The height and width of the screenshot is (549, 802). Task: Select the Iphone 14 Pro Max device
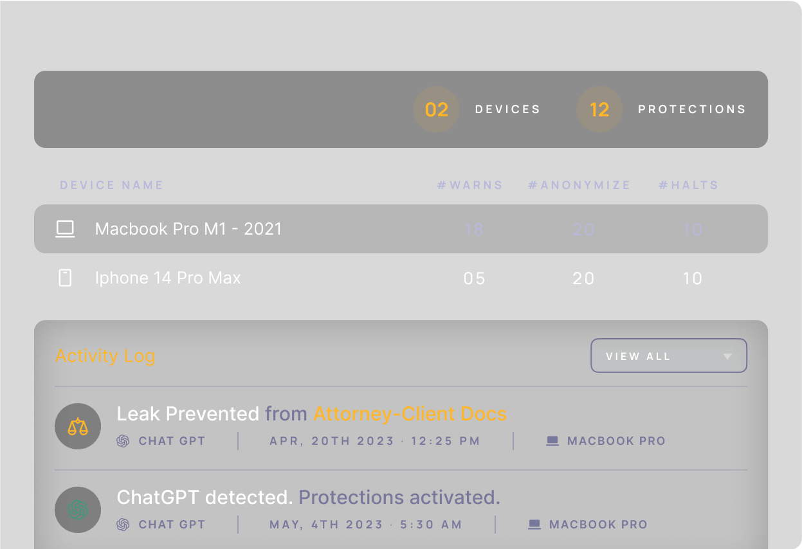click(x=168, y=278)
